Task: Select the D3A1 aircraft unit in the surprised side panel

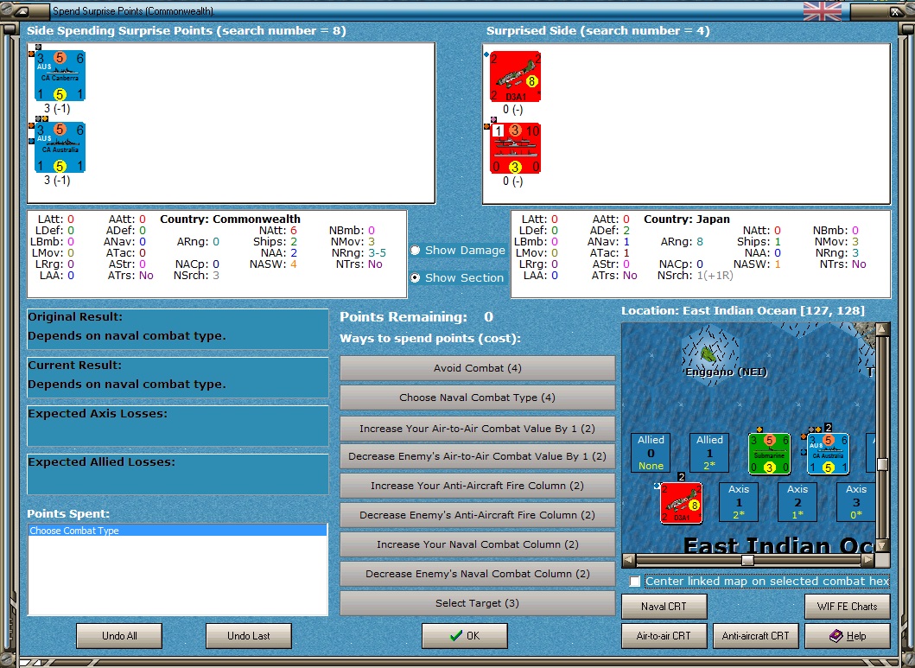Action: coord(515,76)
